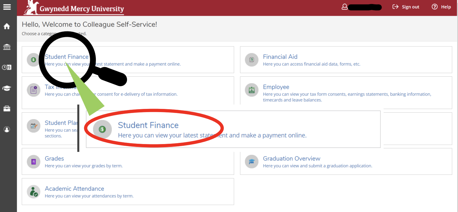The width and height of the screenshot is (458, 212).
Task: Click 'Hello, Welcome to Colleague Self-Service!' heading
Action: pyautogui.click(x=90, y=24)
